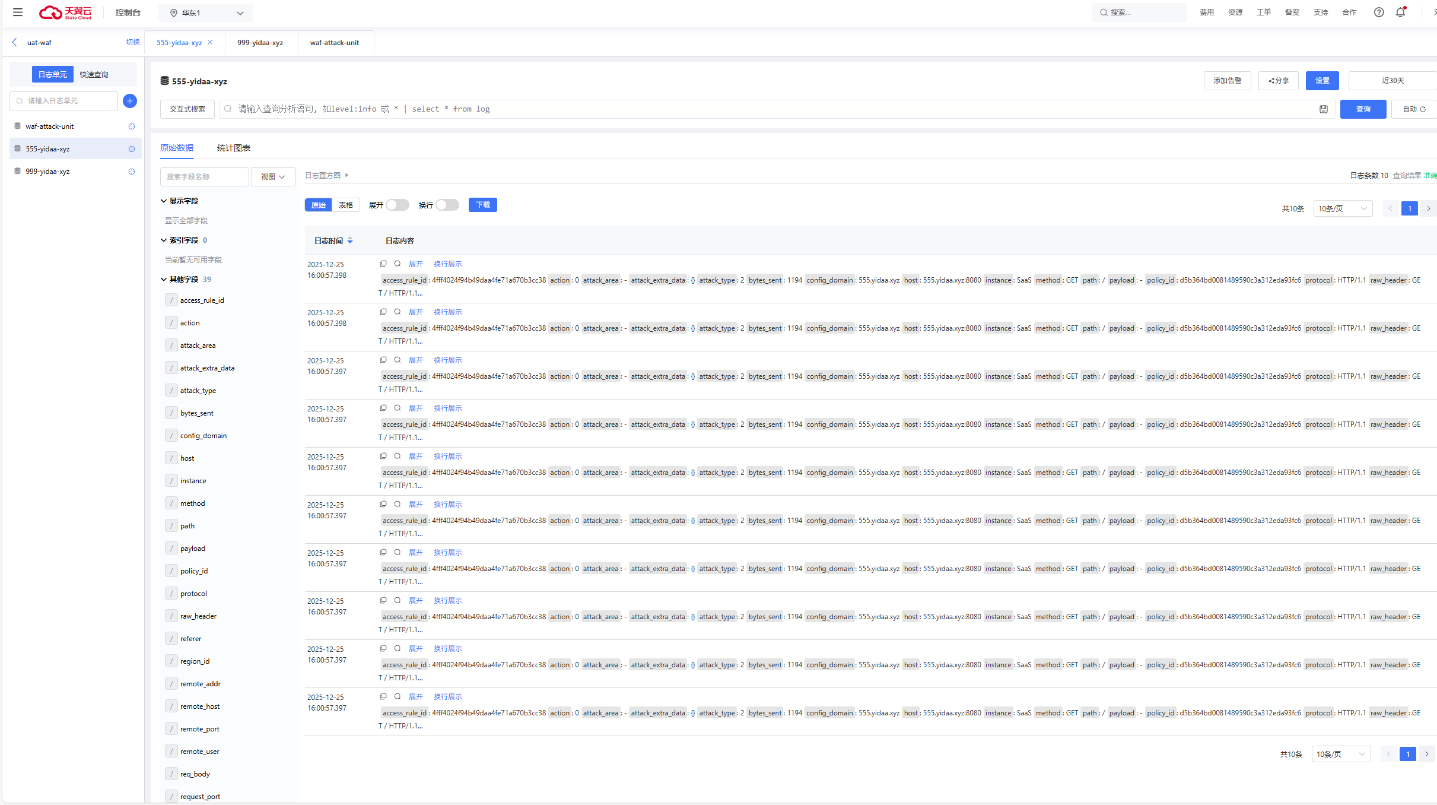Viewport: 1437px width, 805px height.
Task: Click save query icon in search bar
Action: click(1323, 109)
